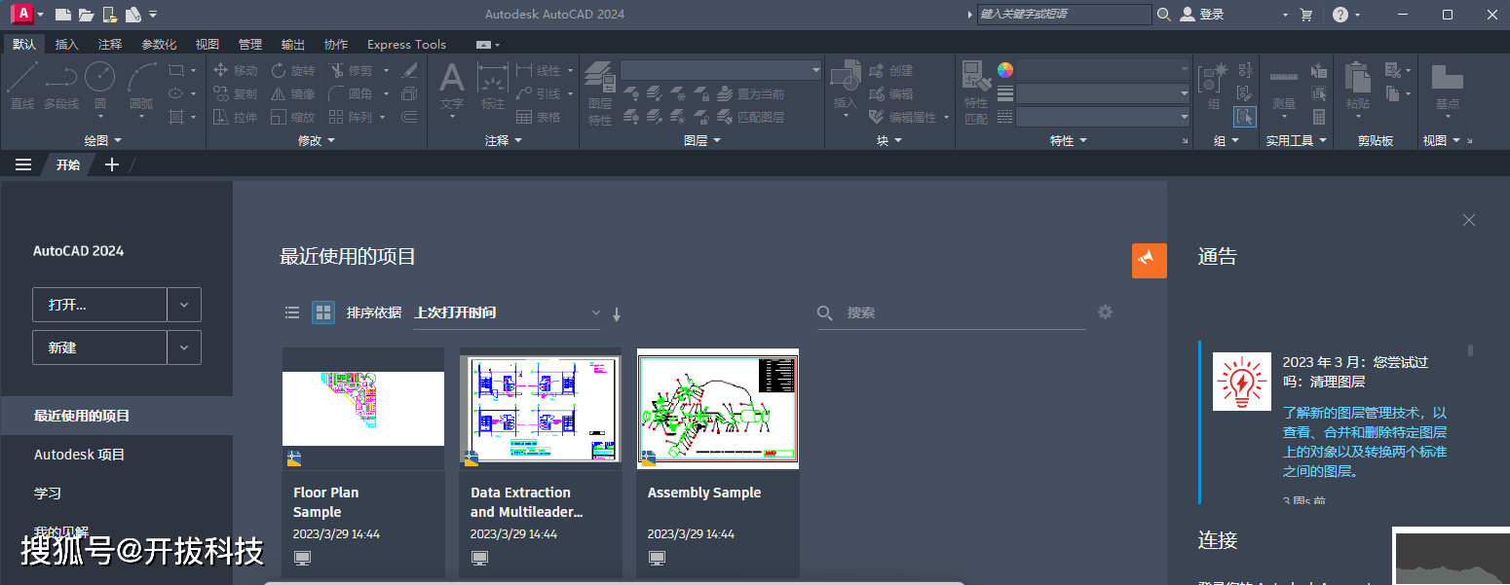Open the 上次打开时间 sort dropdown

(x=508, y=313)
